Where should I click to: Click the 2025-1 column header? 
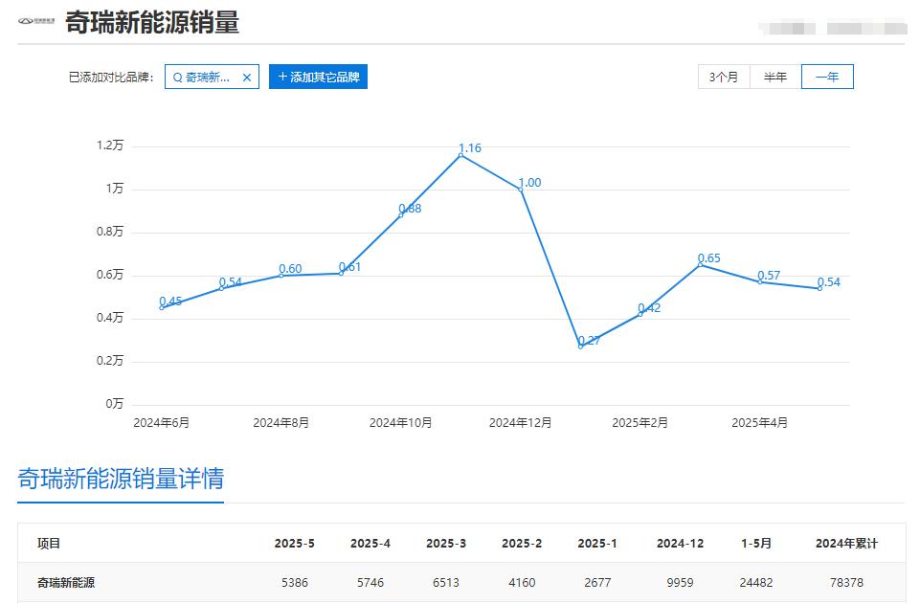pos(597,544)
